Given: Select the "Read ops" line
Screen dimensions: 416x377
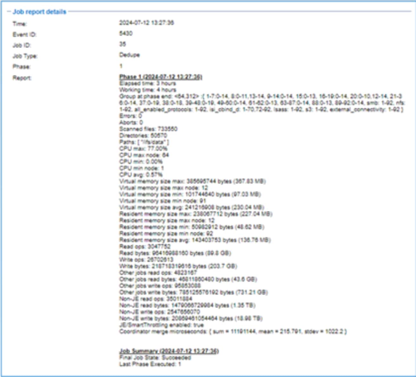Looking at the screenshot, I should click(x=145, y=247).
